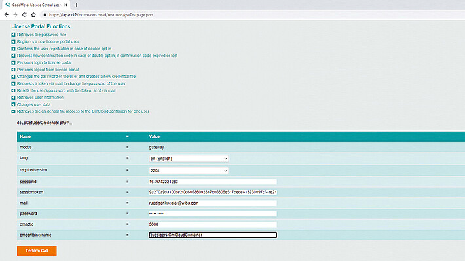Expand 'Request new confirmation code' plus icon

pos(13,56)
